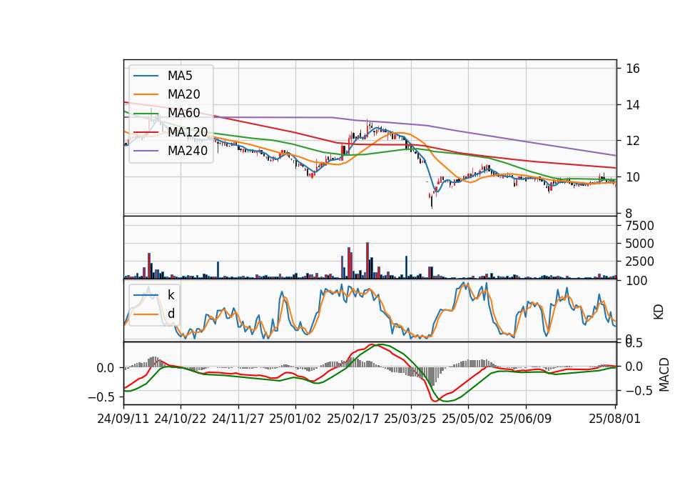Click the MA5 legend label
This screenshot has height=493, width=685.
[x=180, y=76]
